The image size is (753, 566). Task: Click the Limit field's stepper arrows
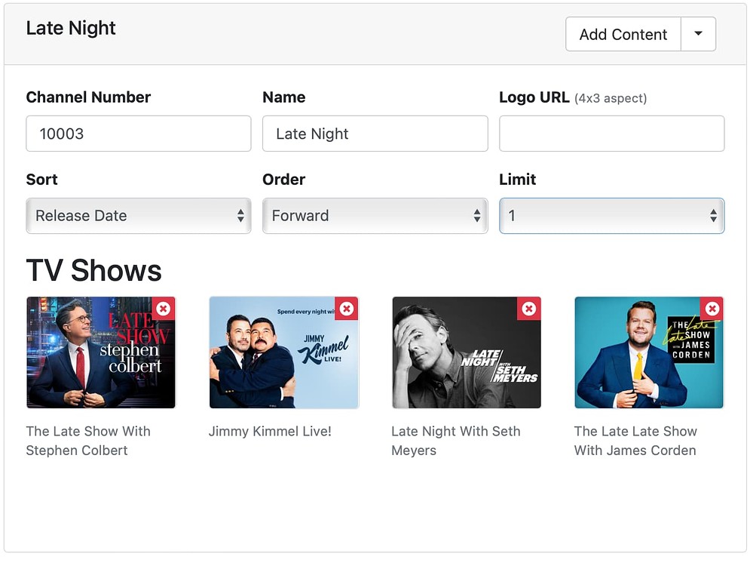(x=713, y=215)
